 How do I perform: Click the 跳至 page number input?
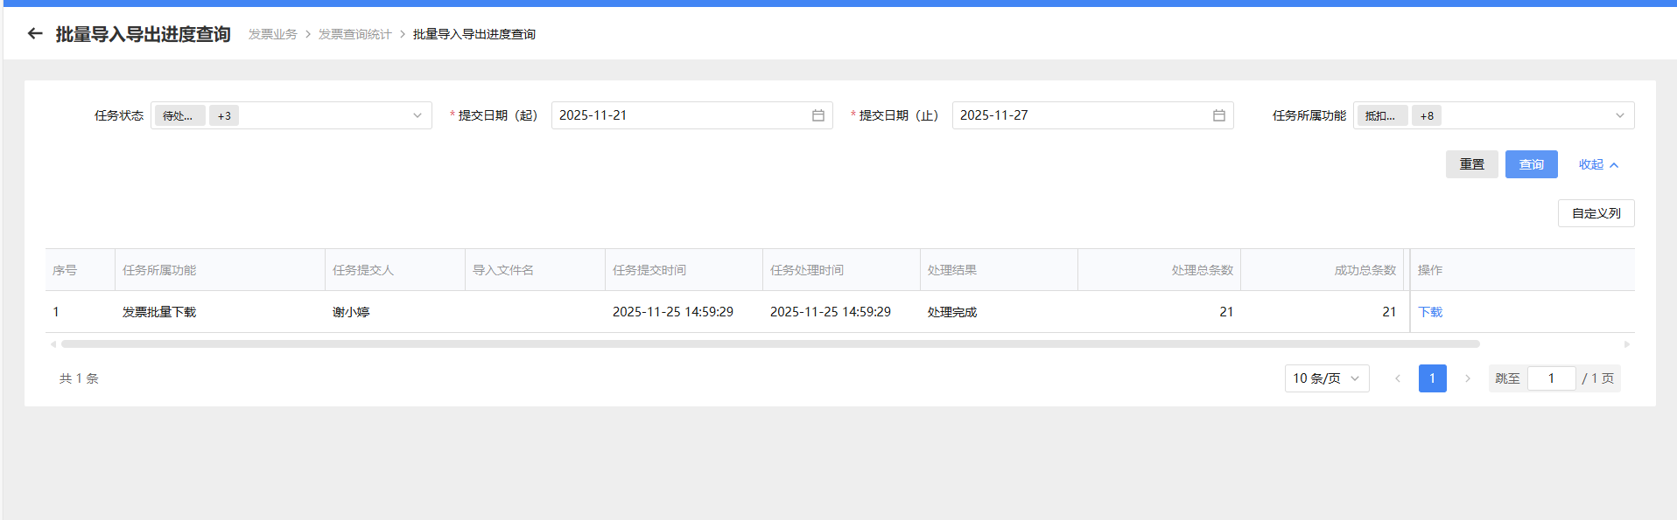pyautogui.click(x=1551, y=378)
